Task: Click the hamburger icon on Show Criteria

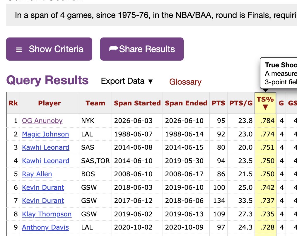Action: click(19, 50)
